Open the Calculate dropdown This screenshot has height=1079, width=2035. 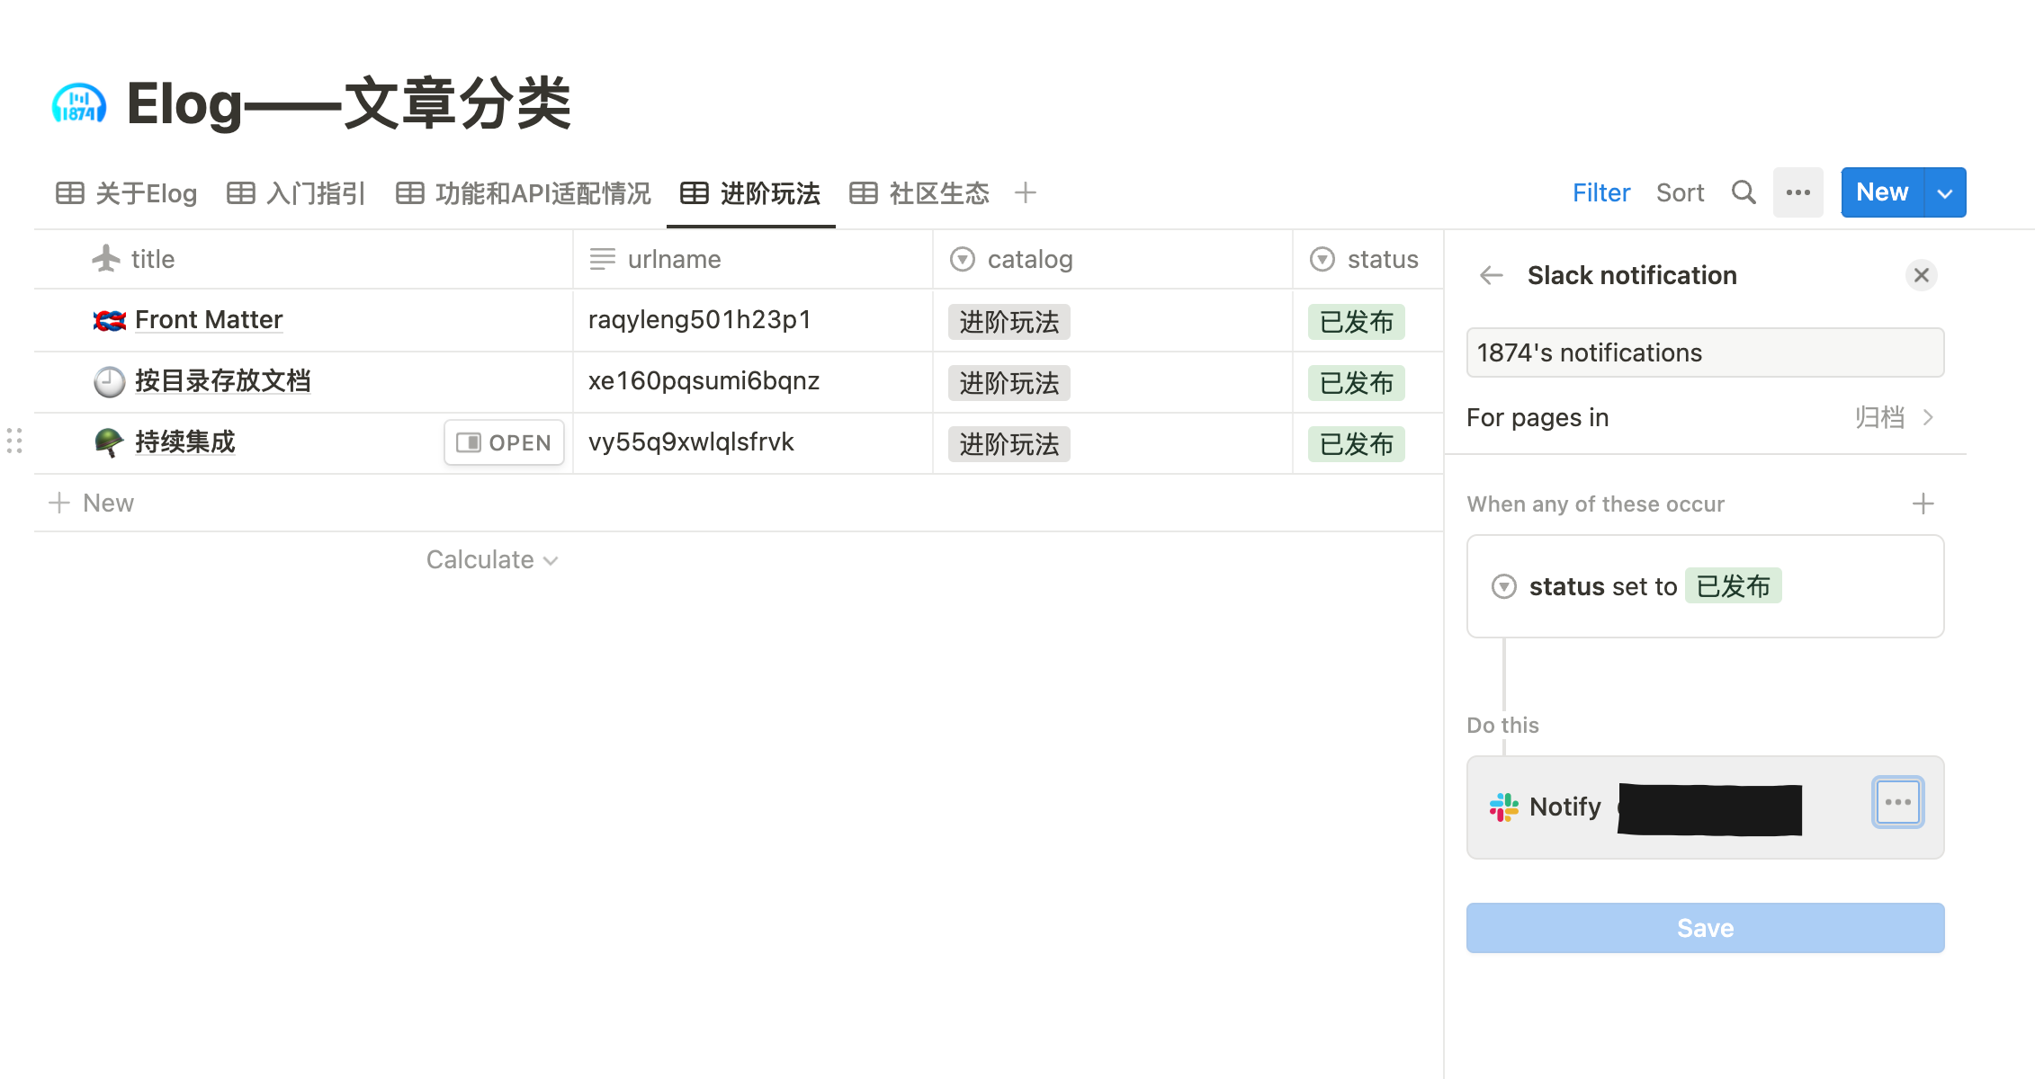[491, 558]
